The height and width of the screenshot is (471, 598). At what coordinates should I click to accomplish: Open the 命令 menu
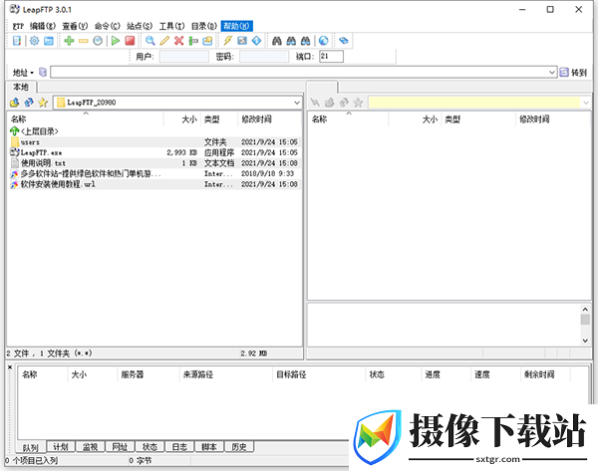pos(108,26)
